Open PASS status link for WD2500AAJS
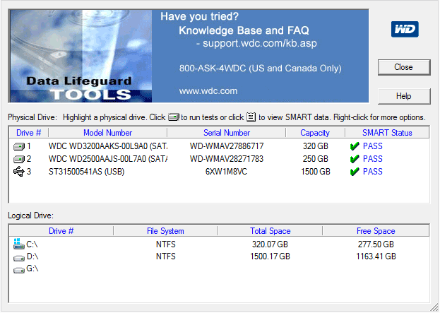This screenshot has height=313, width=440. click(372, 159)
